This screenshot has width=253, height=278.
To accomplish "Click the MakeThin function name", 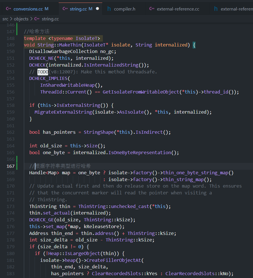I will [x=70, y=45].
